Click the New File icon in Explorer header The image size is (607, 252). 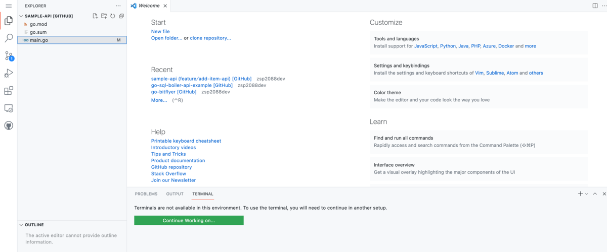click(95, 16)
